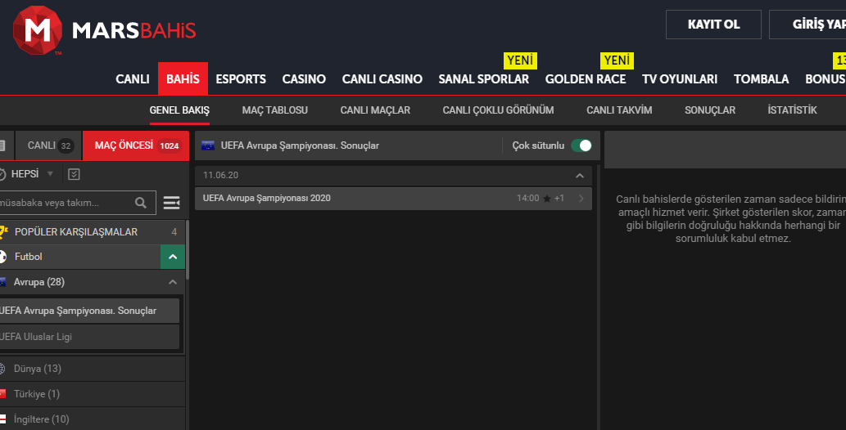Collapse the Futbol section green chevron
The image size is (846, 430).
(x=173, y=257)
